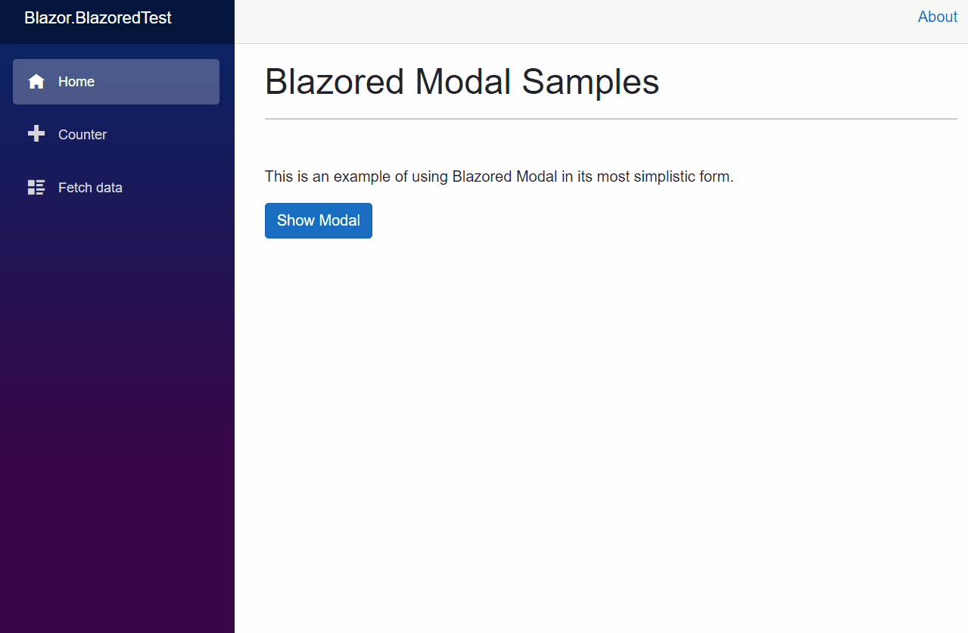
Task: Open the Fetch data page
Action: tap(116, 188)
